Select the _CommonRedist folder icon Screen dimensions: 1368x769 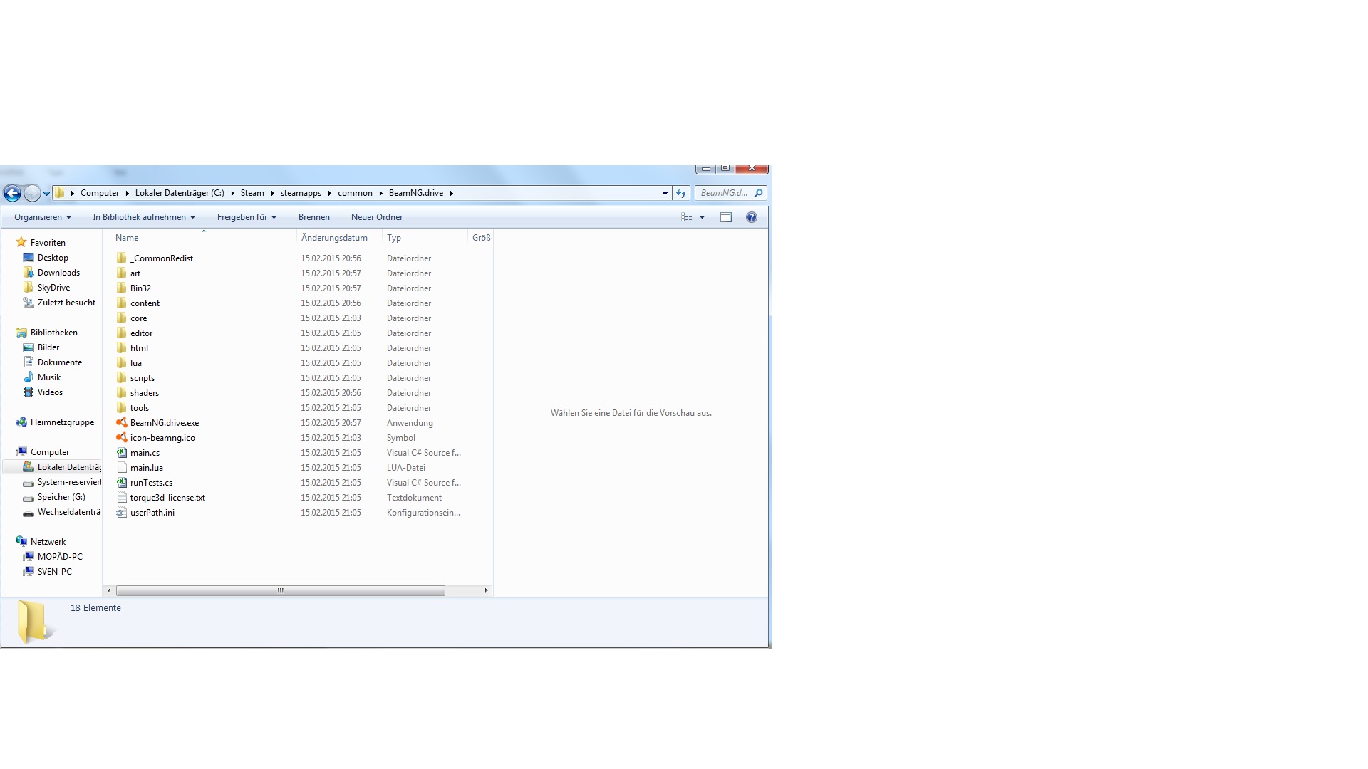[121, 258]
